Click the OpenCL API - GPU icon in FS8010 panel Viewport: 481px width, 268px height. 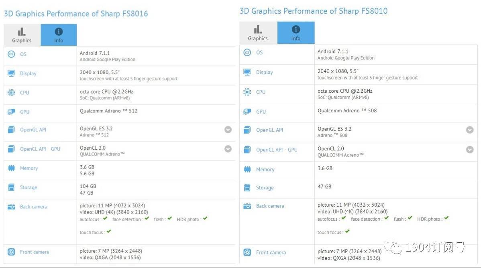click(247, 150)
